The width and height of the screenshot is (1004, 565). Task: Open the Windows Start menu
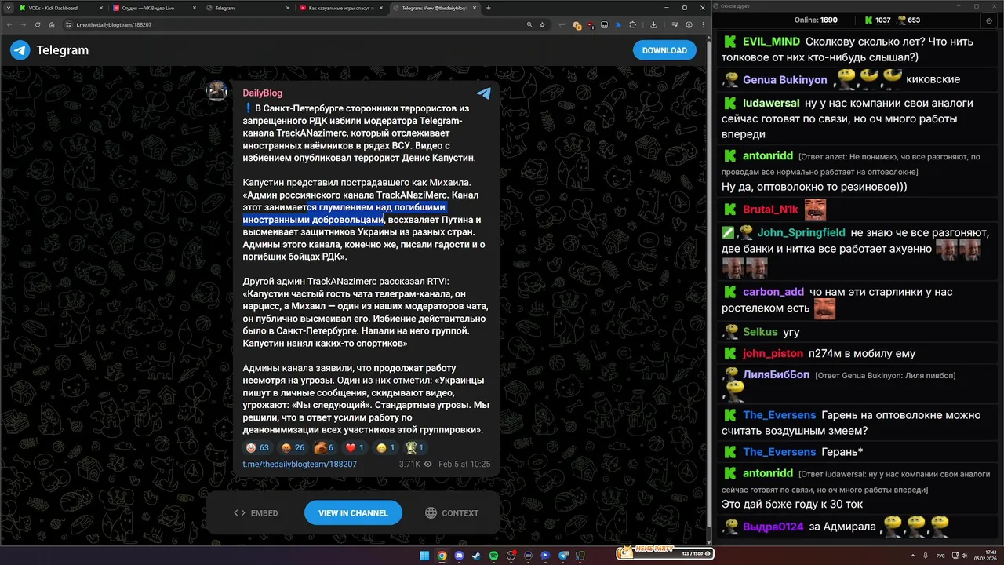pos(424,556)
